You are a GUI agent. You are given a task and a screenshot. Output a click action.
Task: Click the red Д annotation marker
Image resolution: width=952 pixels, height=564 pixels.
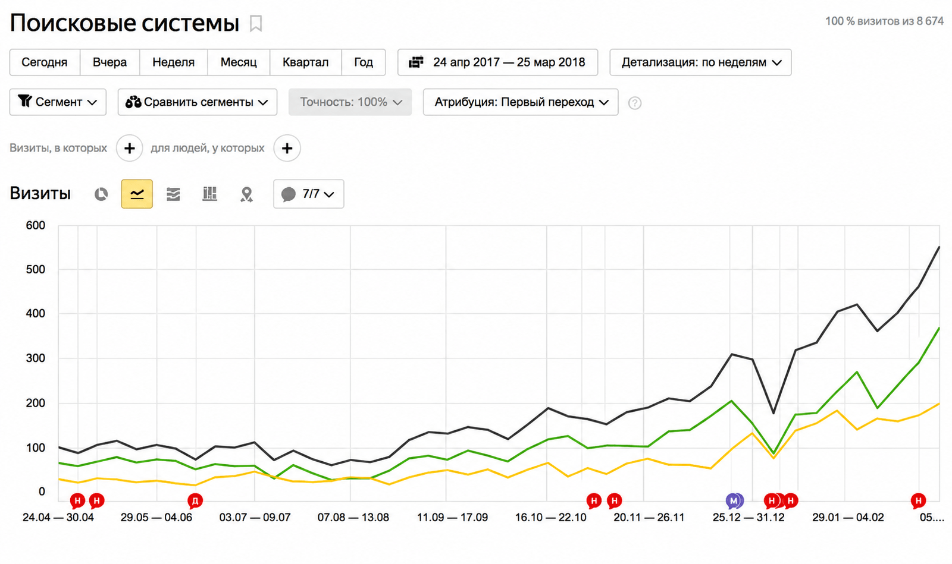tap(195, 501)
